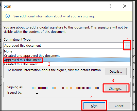Click the blue information circle icon
Screen dimensions: 137x111
[x=8, y=16]
